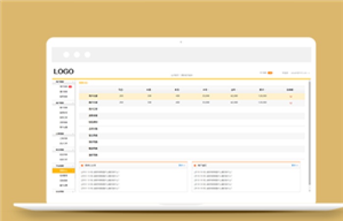343x221 pixels.
Task: Click the orange icon heading the left bottom panel
Action: (82, 166)
